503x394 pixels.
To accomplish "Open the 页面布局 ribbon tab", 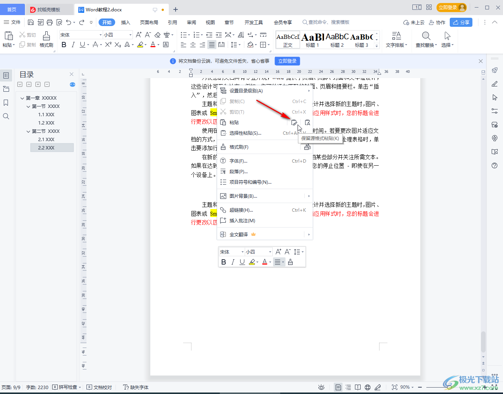I will pos(149,22).
